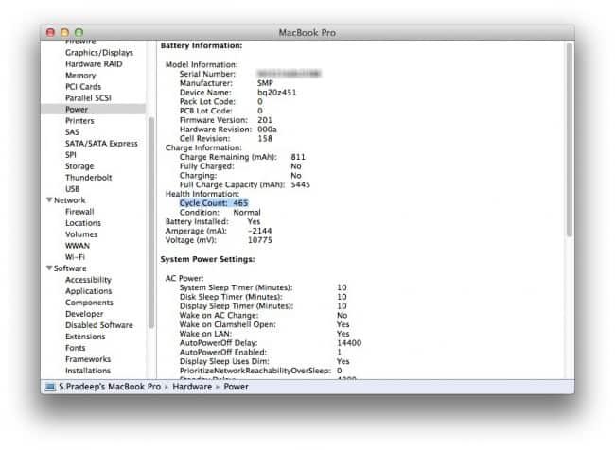Open Firewall under Network

79,212
